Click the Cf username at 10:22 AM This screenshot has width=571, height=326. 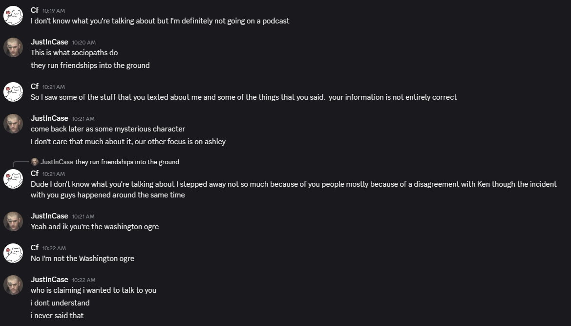pos(35,248)
